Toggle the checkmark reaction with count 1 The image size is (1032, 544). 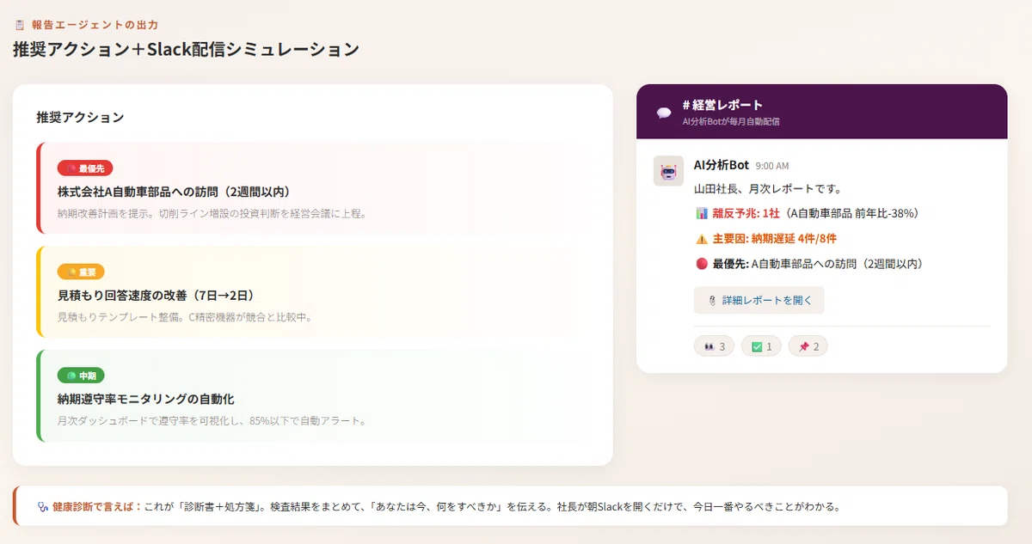pyautogui.click(x=761, y=346)
